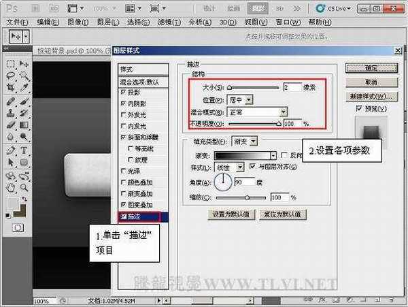Viewport: 408px width, 307px height.
Task: Enable the 外发光 (Outer Glow) checkbox
Action: coord(122,114)
